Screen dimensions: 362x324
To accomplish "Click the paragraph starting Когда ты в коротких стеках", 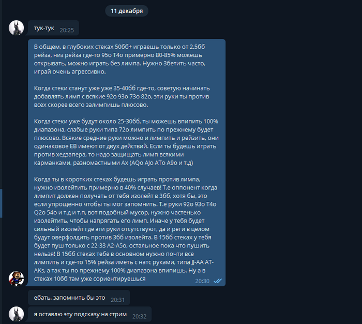I will click(126, 229).
